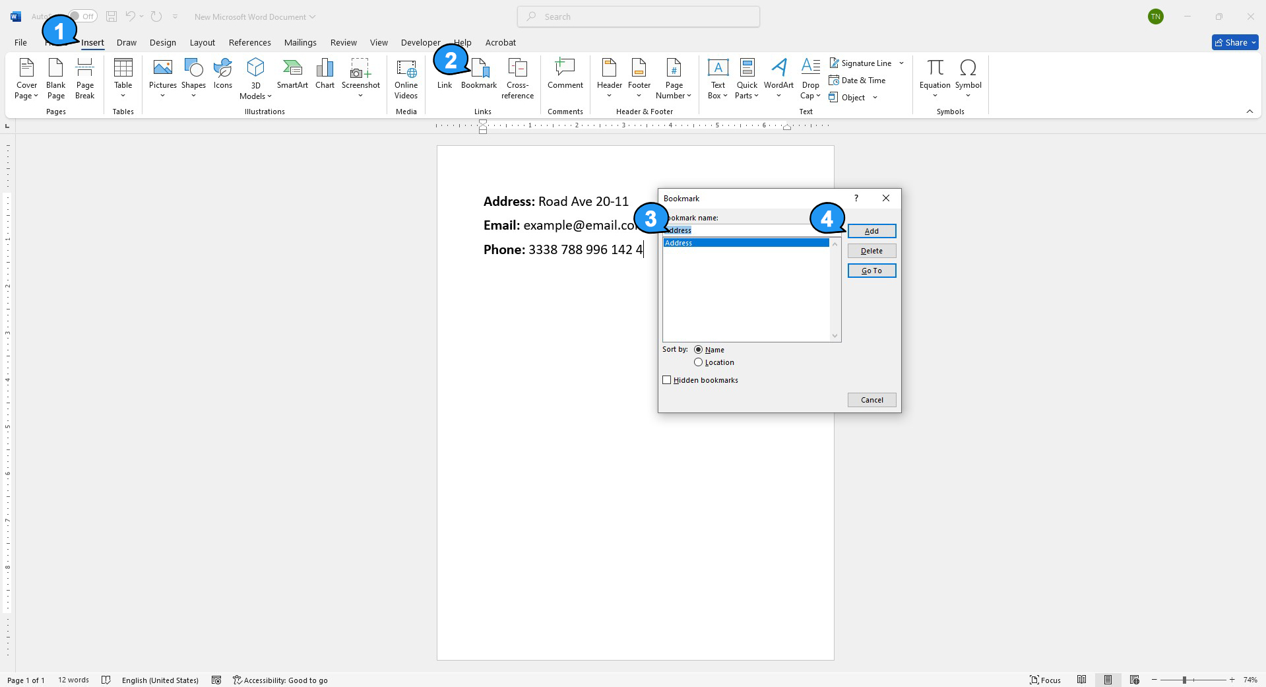The image size is (1266, 687).
Task: Cancel the Bookmark dialog
Action: [x=871, y=400]
